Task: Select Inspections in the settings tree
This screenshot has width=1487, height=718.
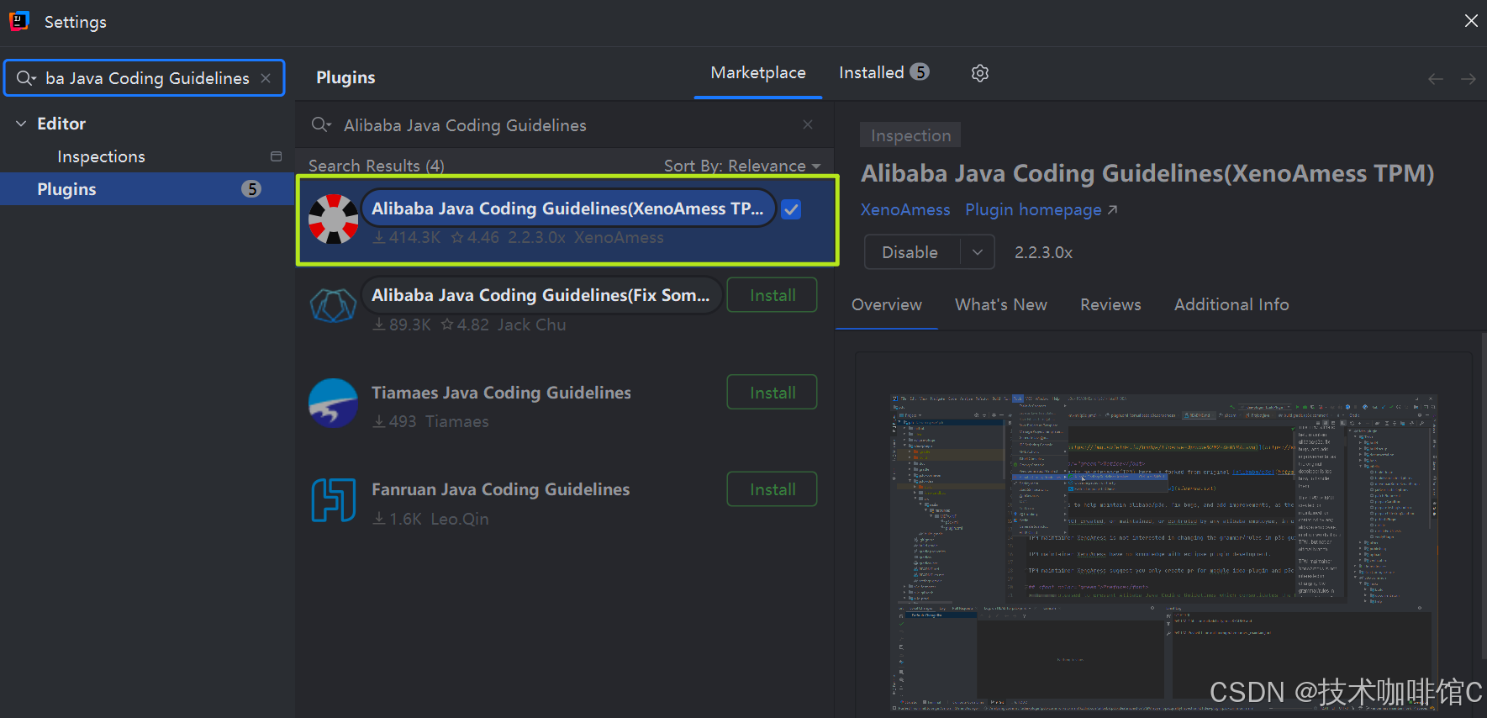Action: pos(101,156)
